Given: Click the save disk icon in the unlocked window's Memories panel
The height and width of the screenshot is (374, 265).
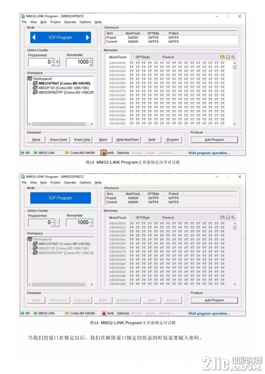Looking at the screenshot, I should (x=228, y=57).
